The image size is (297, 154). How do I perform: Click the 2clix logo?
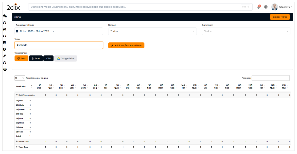13,7
